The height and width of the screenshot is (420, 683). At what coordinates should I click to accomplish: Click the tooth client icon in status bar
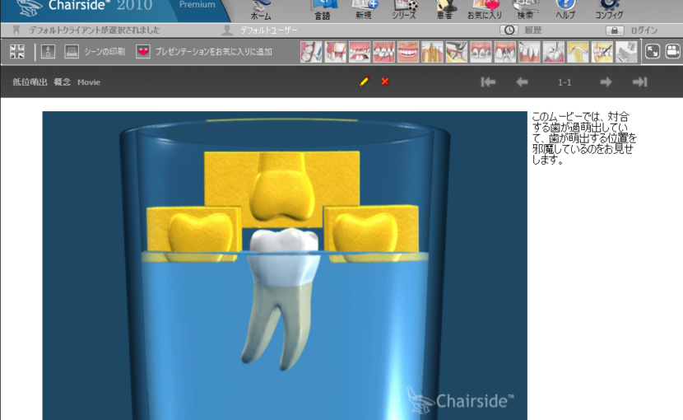pyautogui.click(x=16, y=30)
